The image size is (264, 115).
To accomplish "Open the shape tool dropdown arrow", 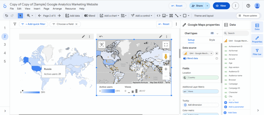I will 188,16.
